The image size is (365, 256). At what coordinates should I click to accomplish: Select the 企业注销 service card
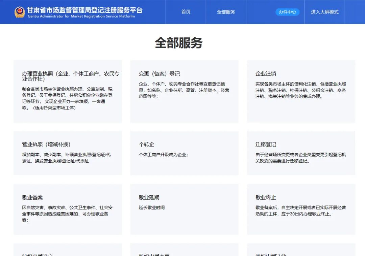(301, 91)
